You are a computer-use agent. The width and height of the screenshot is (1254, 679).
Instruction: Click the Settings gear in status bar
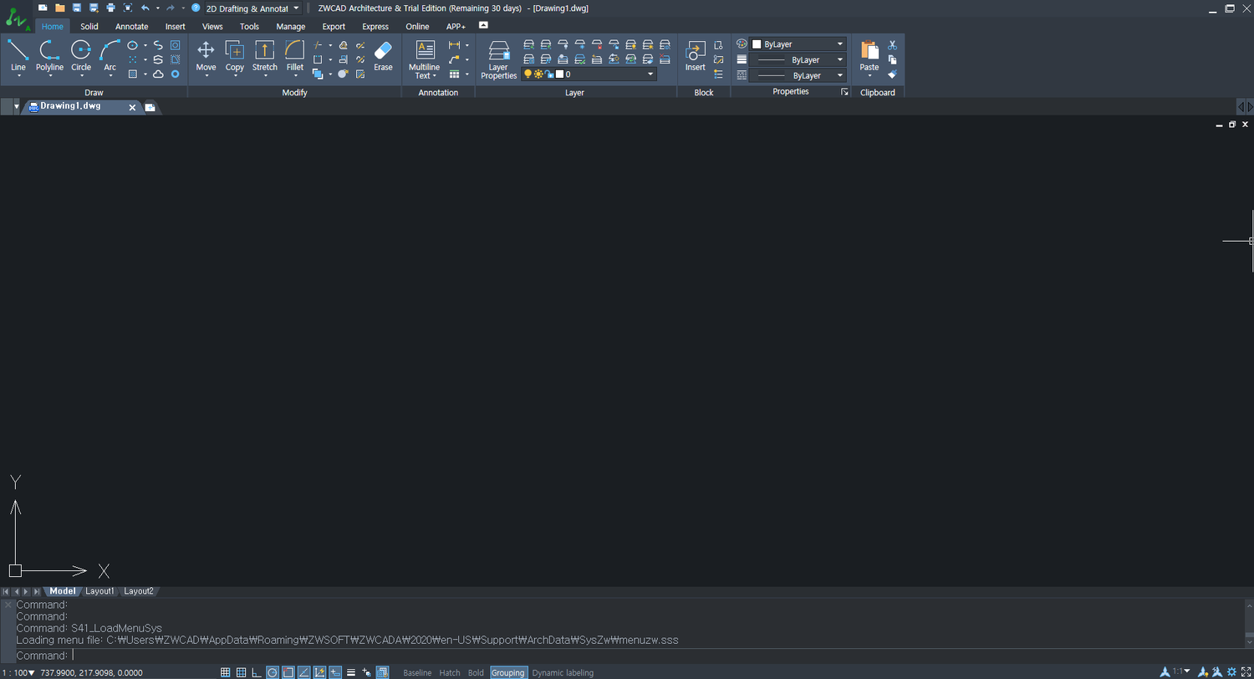point(1231,672)
